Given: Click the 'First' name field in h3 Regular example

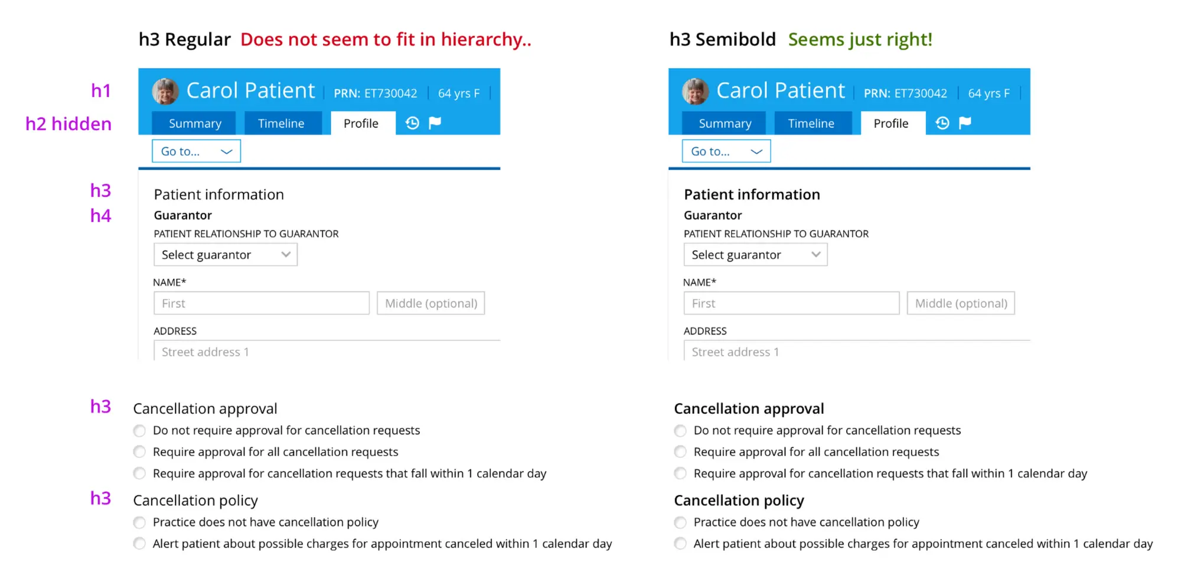Looking at the screenshot, I should point(261,303).
